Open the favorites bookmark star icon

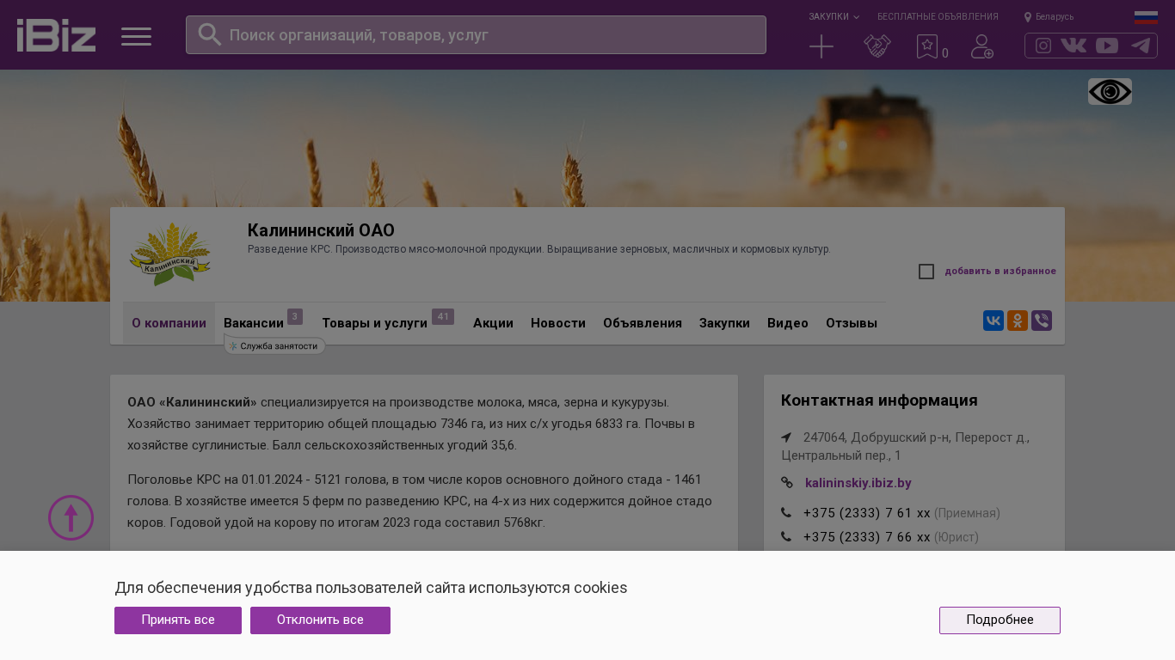tap(927, 46)
